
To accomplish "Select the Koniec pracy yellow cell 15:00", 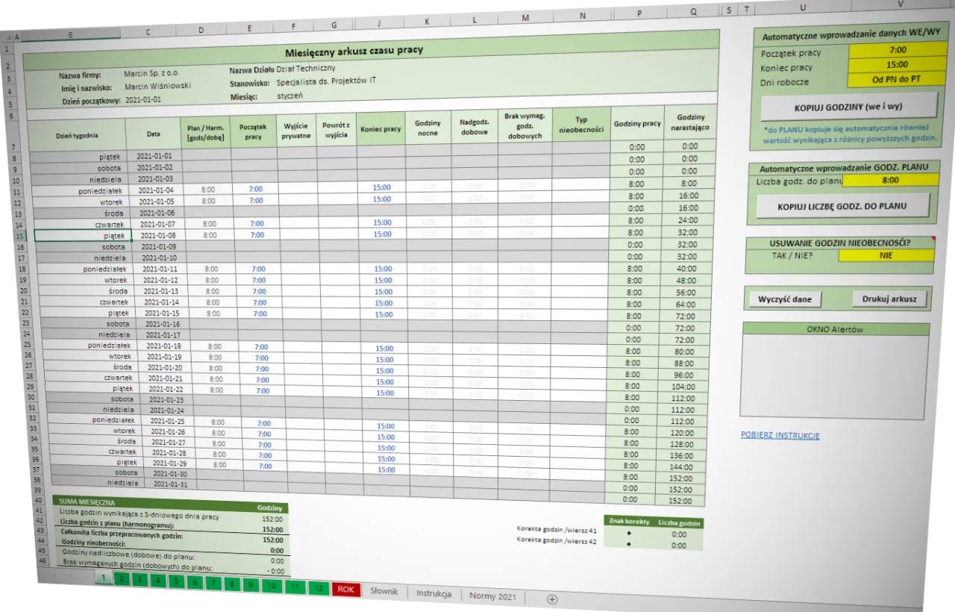I will 897,65.
